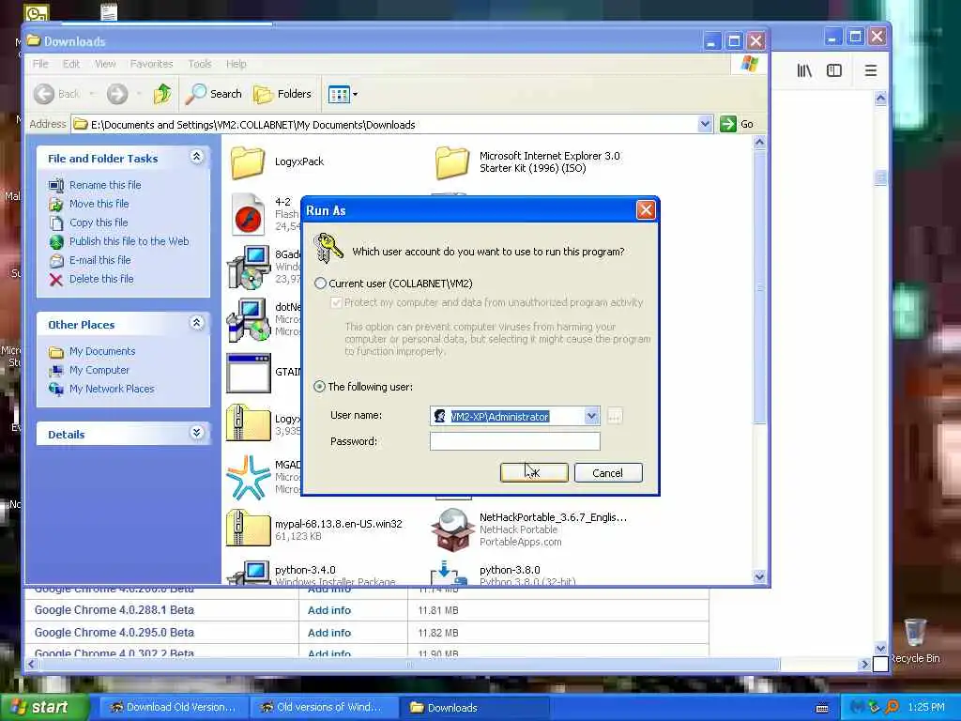Viewport: 961px width, 721px height.
Task: Switch to Old versions of Wind... taskbar item
Action: tap(324, 707)
